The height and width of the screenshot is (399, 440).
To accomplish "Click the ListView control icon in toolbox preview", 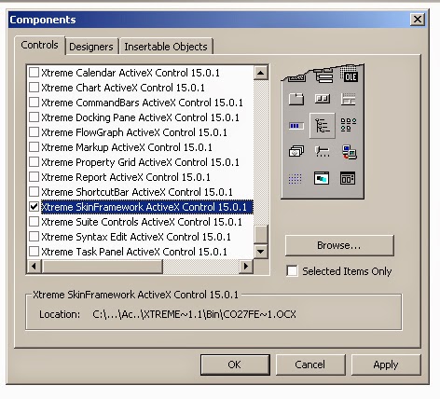I will coord(349,125).
